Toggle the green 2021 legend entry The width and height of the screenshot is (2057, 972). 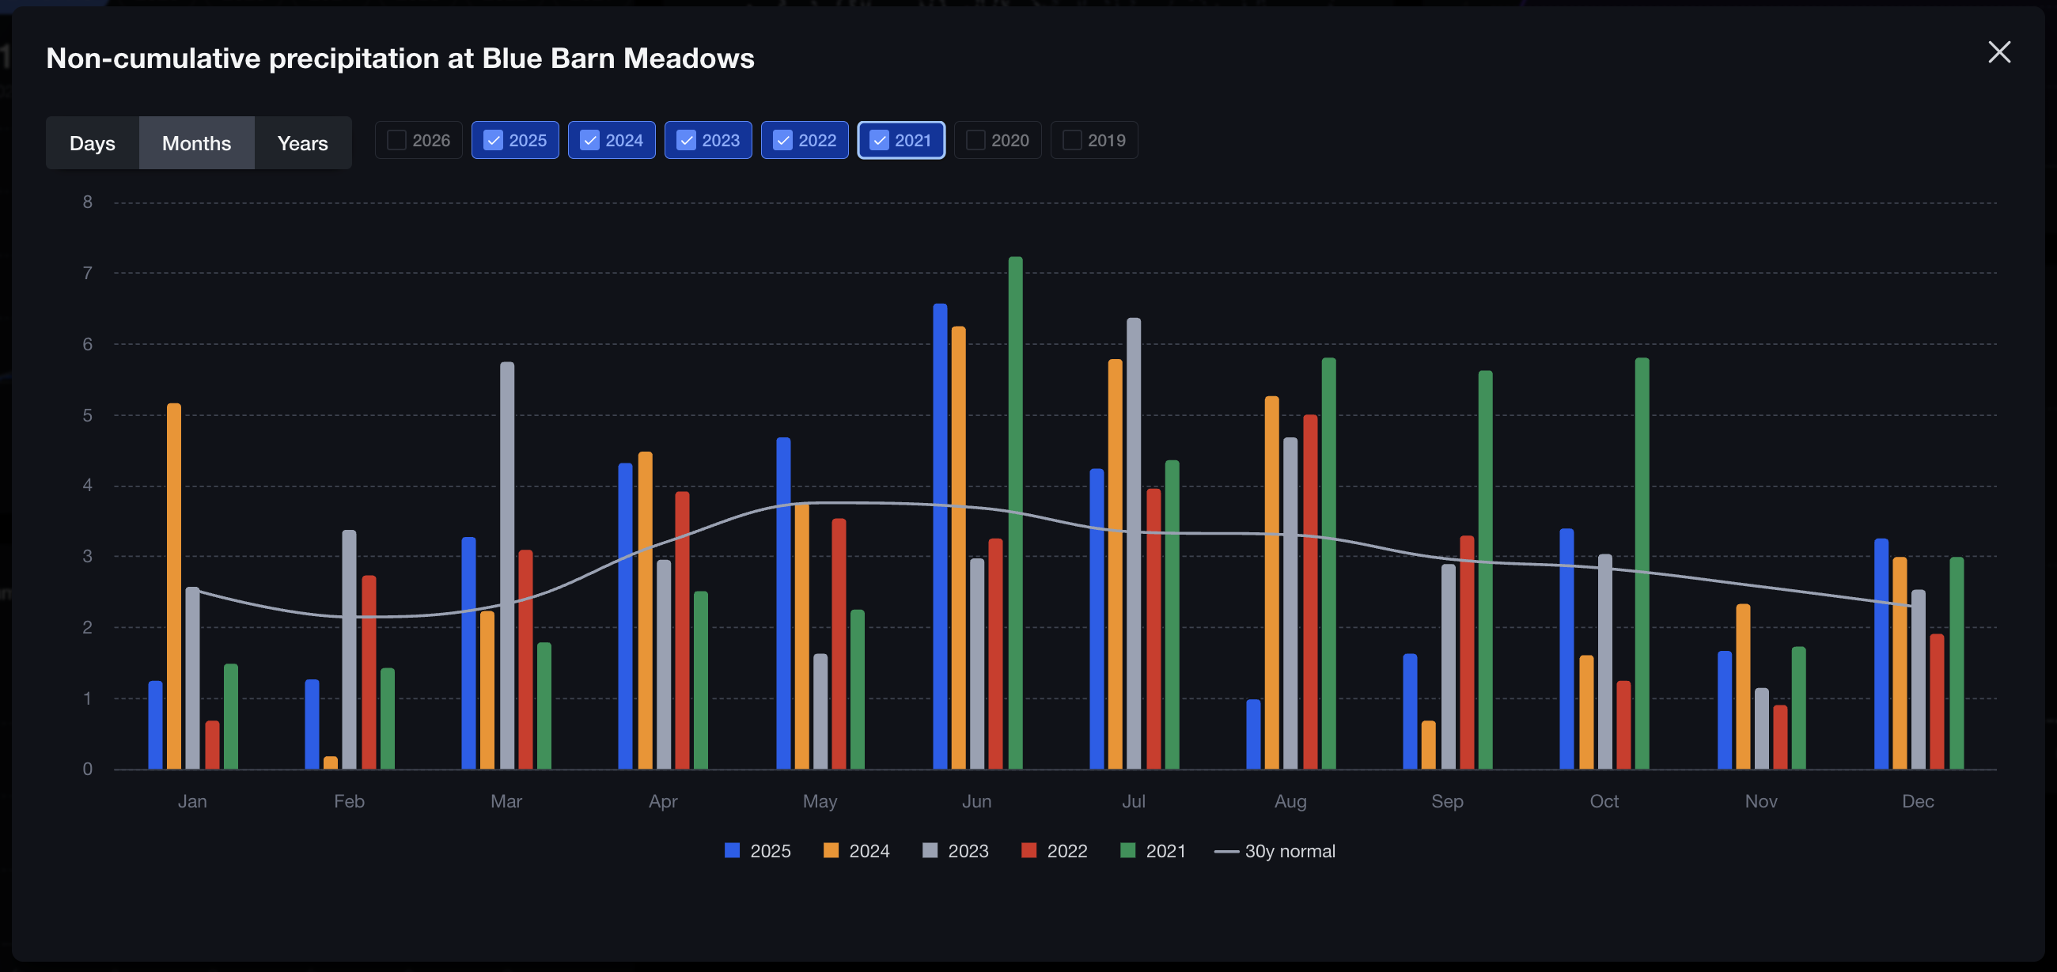click(x=1128, y=851)
